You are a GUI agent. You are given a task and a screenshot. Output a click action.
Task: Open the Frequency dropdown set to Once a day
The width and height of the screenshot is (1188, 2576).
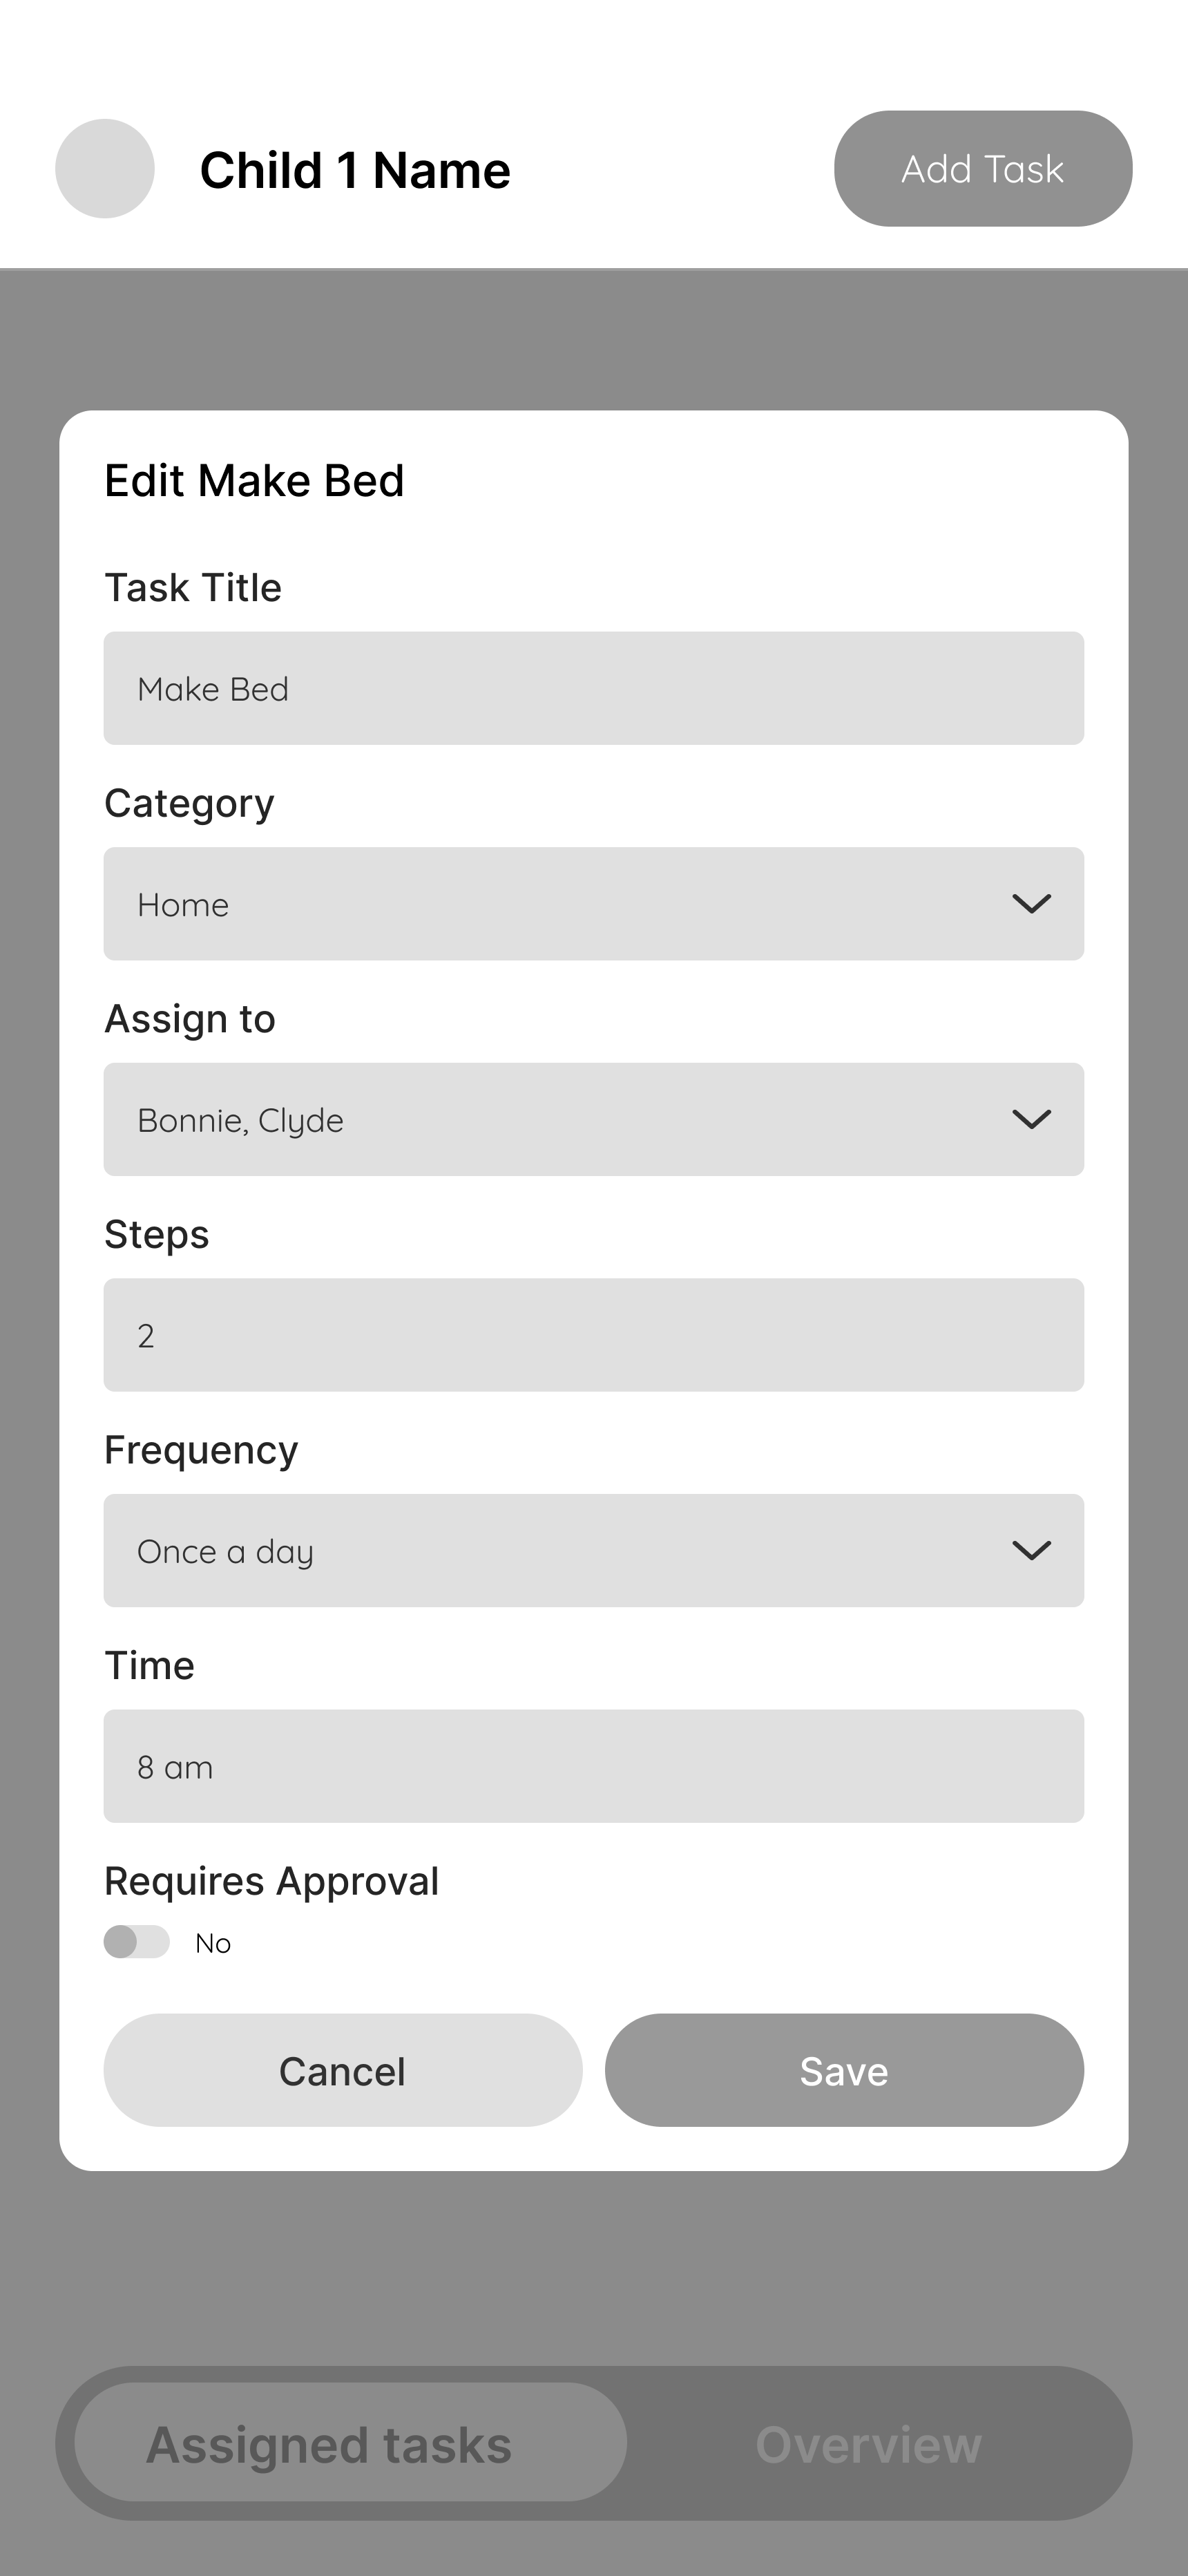click(x=594, y=1550)
